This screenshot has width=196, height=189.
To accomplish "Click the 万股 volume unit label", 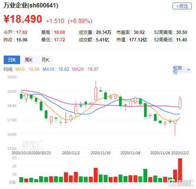I will [12, 183].
